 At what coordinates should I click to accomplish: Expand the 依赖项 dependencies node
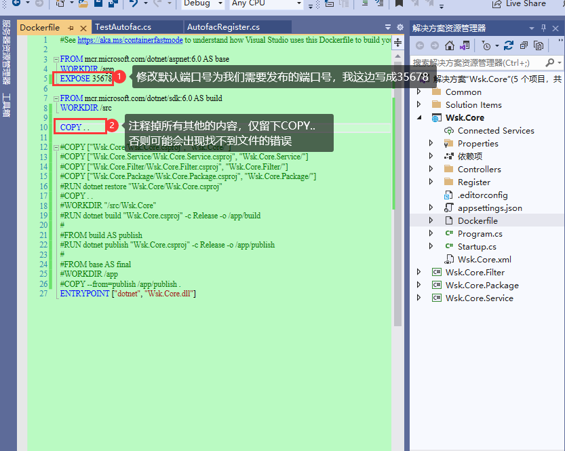tap(431, 156)
